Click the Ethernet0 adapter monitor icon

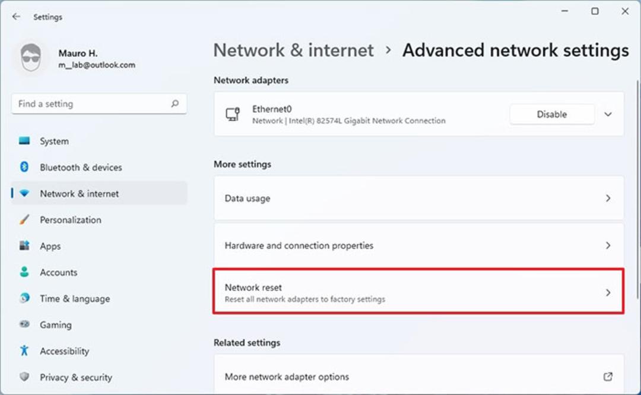click(233, 114)
